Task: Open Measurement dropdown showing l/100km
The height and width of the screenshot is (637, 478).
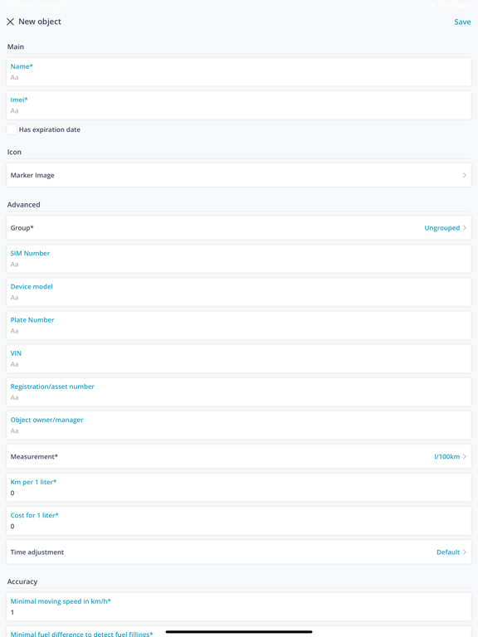Action: click(239, 457)
